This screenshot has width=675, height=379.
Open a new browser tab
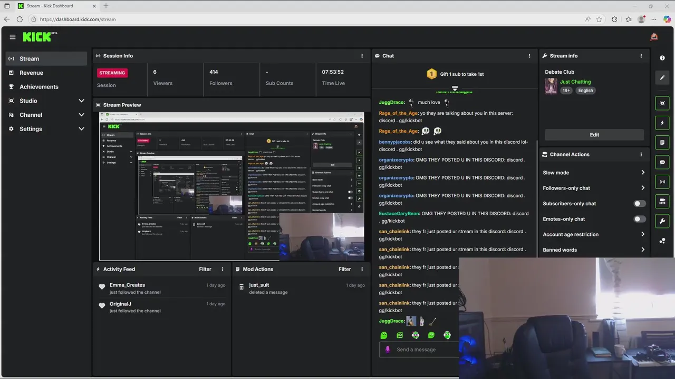(x=106, y=6)
